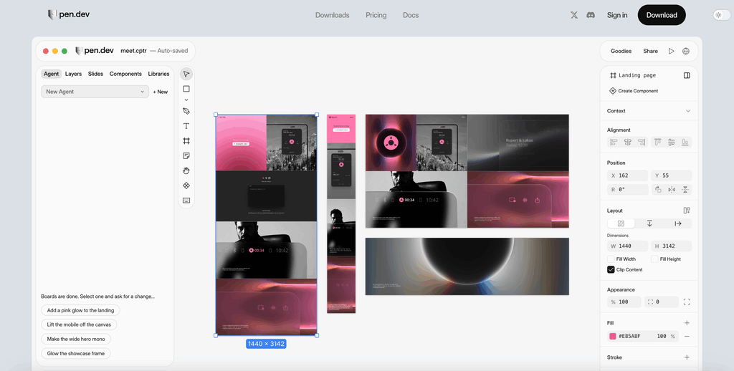Choose horizontal layout direction
Viewport: 734px width, 371px height.
pos(678,223)
